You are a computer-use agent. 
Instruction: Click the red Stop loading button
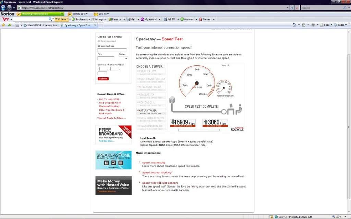(x=297, y=8)
